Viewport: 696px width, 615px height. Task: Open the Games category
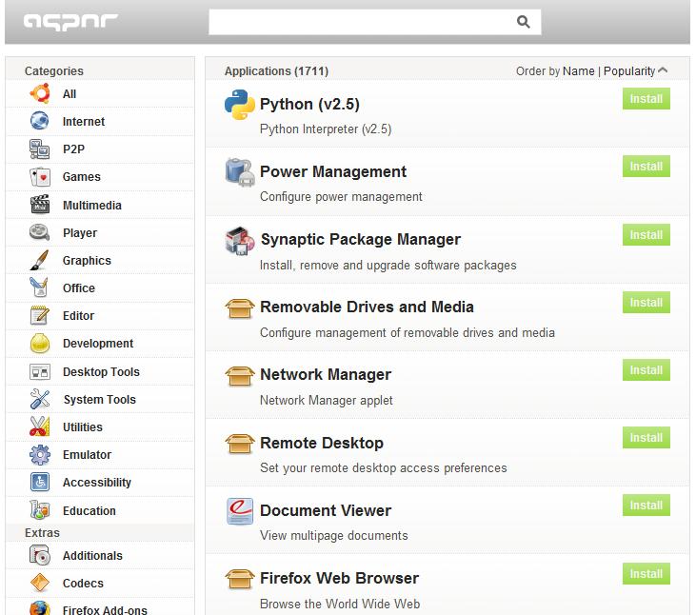100,177
